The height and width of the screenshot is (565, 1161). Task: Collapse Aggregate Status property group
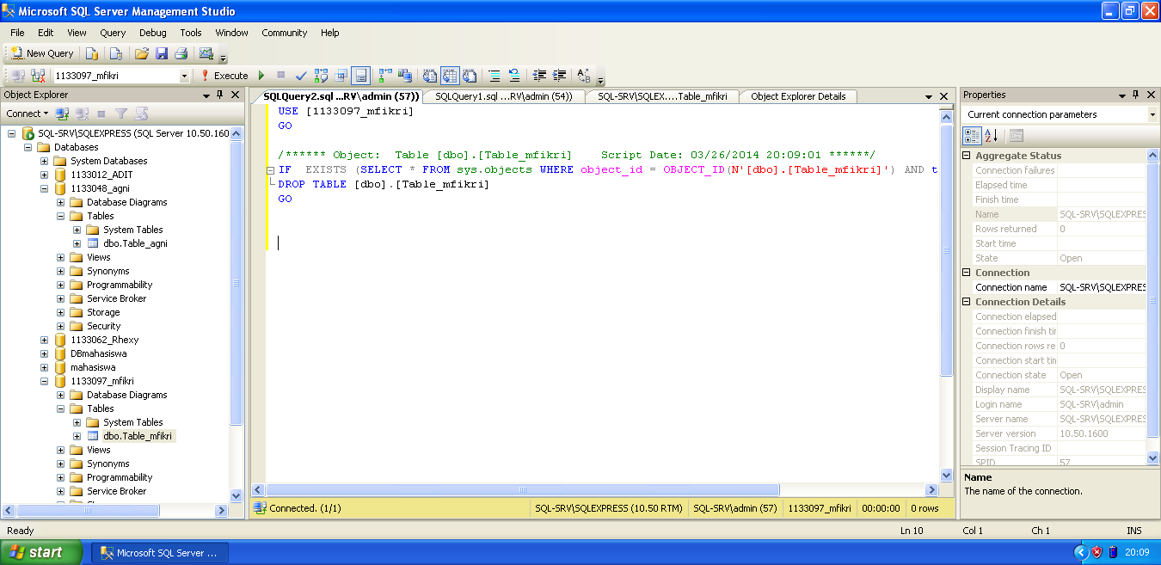[x=967, y=156]
